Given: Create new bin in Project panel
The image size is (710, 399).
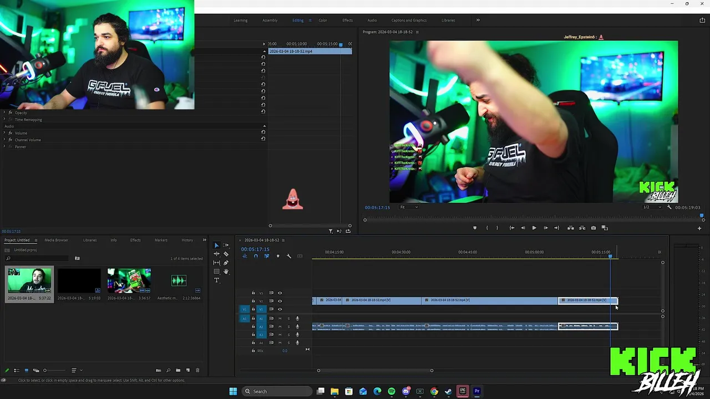Looking at the screenshot, I should pyautogui.click(x=178, y=370).
